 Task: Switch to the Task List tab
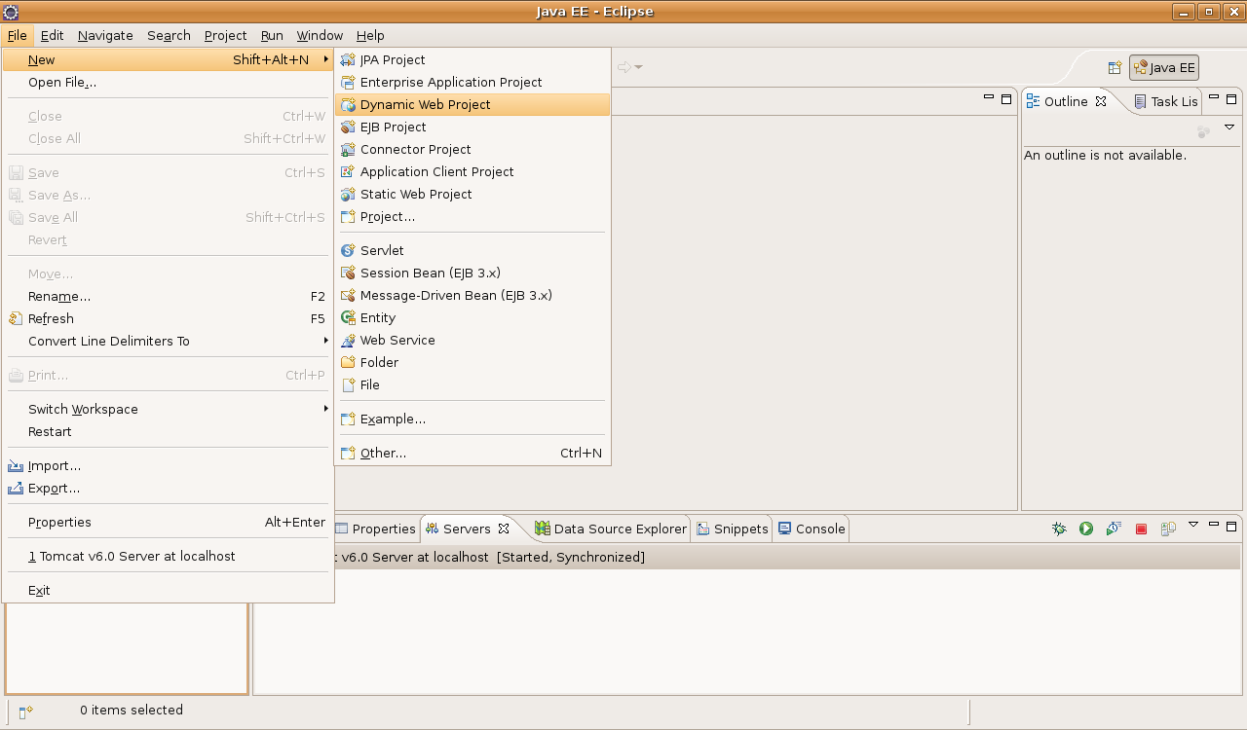[x=1167, y=101]
